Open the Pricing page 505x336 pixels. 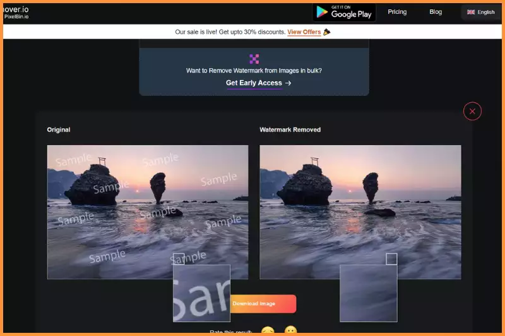(x=397, y=12)
